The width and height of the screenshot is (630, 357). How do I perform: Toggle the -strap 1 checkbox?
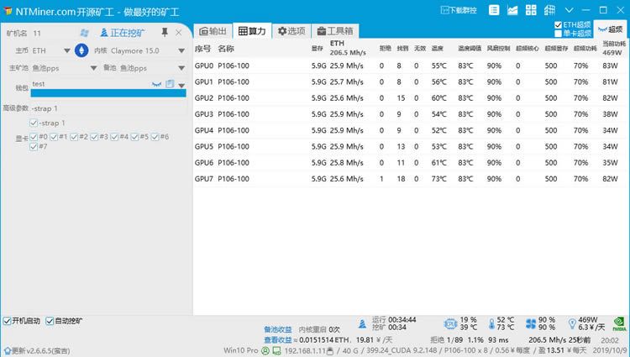34,123
